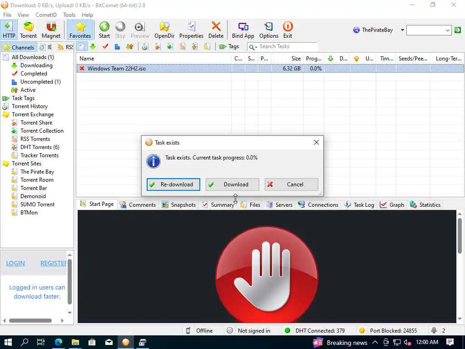The width and height of the screenshot is (465, 349).
Task: Add a Magnet link from toolbar
Action: pyautogui.click(x=51, y=30)
